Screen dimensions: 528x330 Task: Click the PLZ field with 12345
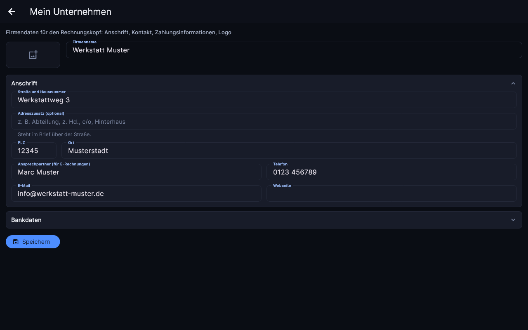(x=34, y=151)
